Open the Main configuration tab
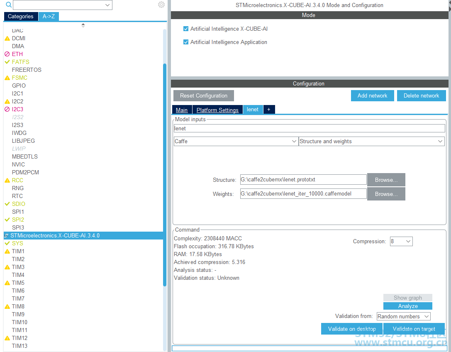The image size is (451, 352). tap(182, 110)
